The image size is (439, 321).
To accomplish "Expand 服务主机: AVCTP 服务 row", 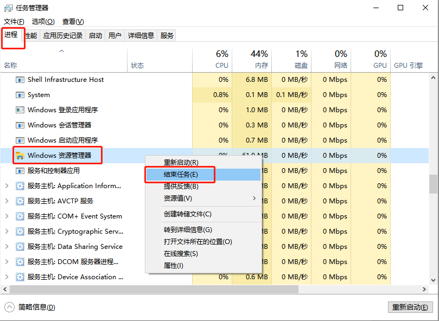I will click(x=7, y=201).
